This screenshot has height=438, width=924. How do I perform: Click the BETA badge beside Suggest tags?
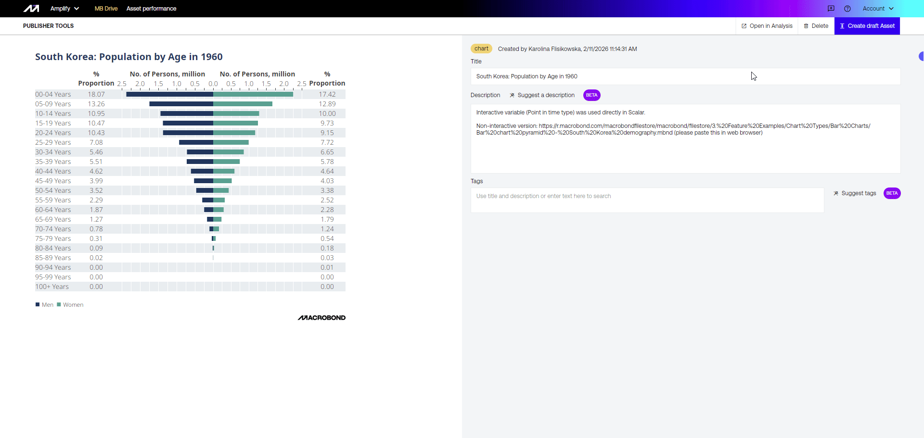[x=892, y=193]
